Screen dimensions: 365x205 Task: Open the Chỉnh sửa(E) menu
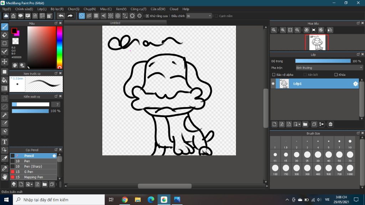[x=24, y=9]
